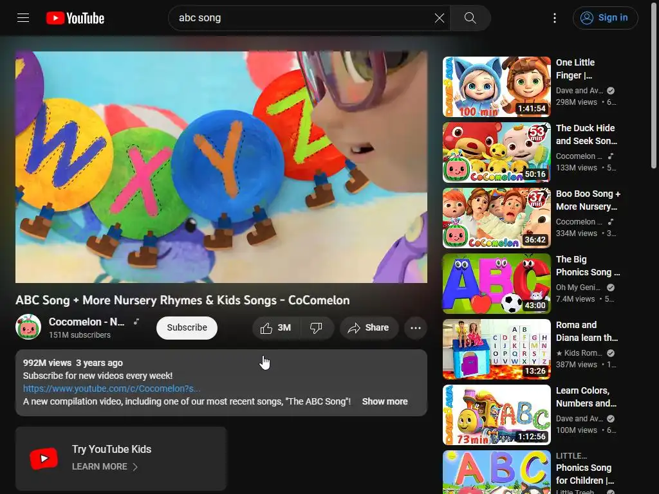This screenshot has height=494, width=659.
Task: Click Roma and Diana learn title
Action: (x=587, y=331)
